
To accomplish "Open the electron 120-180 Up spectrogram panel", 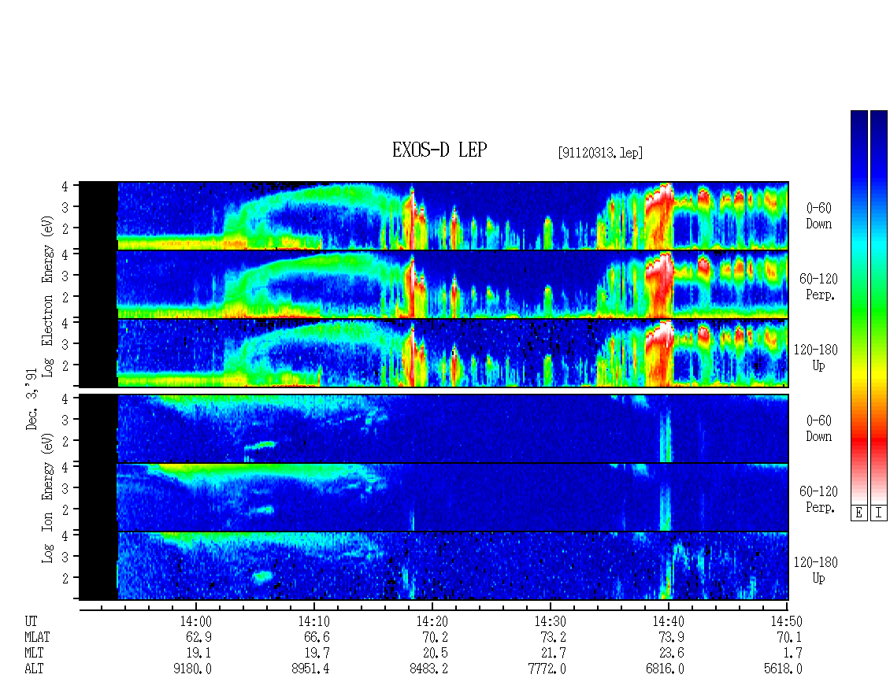I will pyautogui.click(x=434, y=353).
